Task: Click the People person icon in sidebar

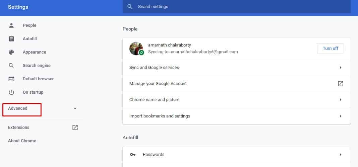Action: coord(11,25)
